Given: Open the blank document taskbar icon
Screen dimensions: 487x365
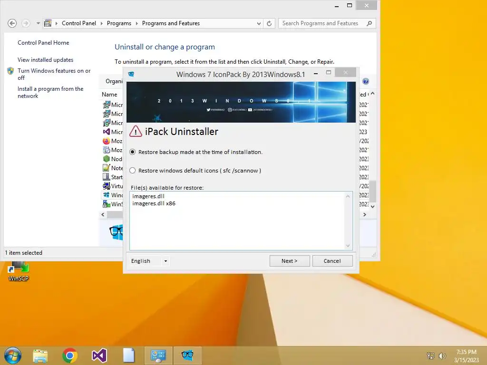Looking at the screenshot, I should tap(128, 355).
